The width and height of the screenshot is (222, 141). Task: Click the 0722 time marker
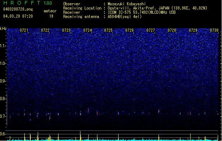pyautogui.click(x=45, y=30)
